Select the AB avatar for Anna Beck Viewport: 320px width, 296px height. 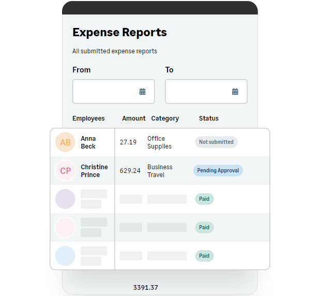pyautogui.click(x=65, y=142)
